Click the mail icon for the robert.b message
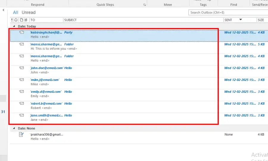Viewport: 268px width, 161px height. 21,103
